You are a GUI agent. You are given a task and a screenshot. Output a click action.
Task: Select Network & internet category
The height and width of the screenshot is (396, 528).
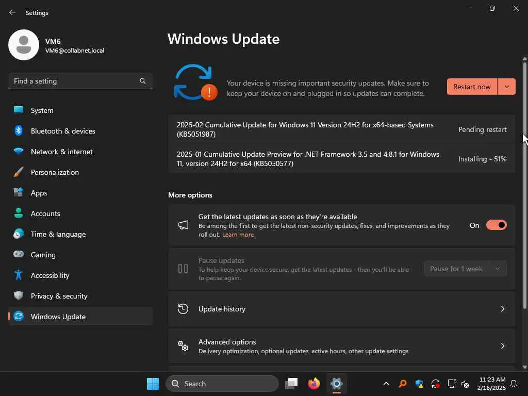click(x=80, y=152)
